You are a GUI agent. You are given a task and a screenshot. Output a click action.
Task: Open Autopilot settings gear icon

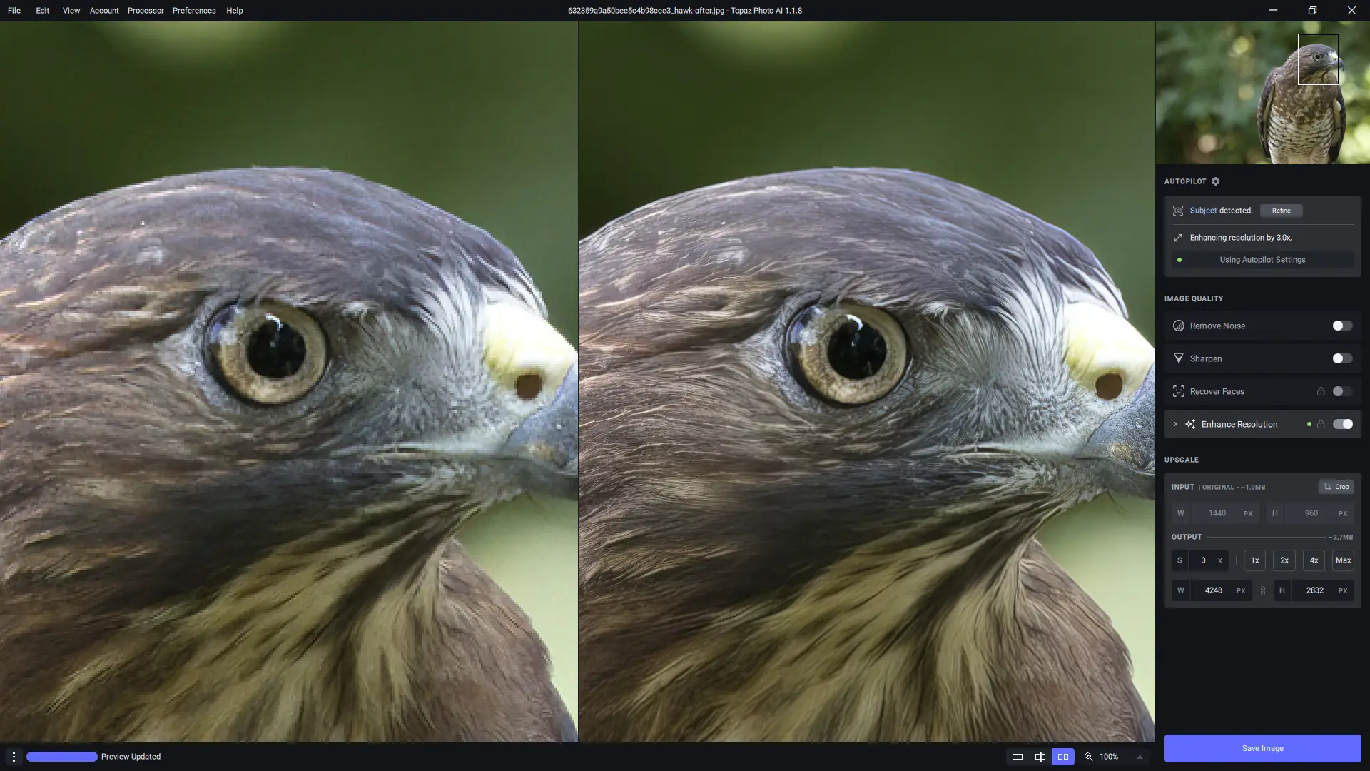coord(1216,181)
